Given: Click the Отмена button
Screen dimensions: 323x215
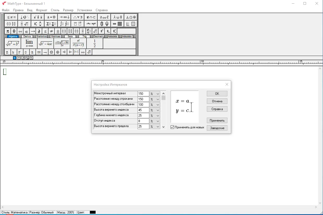Looking at the screenshot, I should tap(217, 101).
